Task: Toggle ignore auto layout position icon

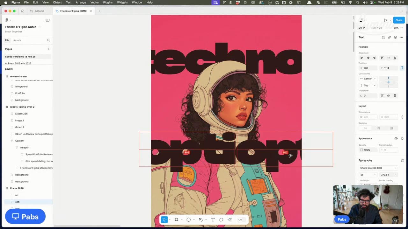Action: click(402, 68)
